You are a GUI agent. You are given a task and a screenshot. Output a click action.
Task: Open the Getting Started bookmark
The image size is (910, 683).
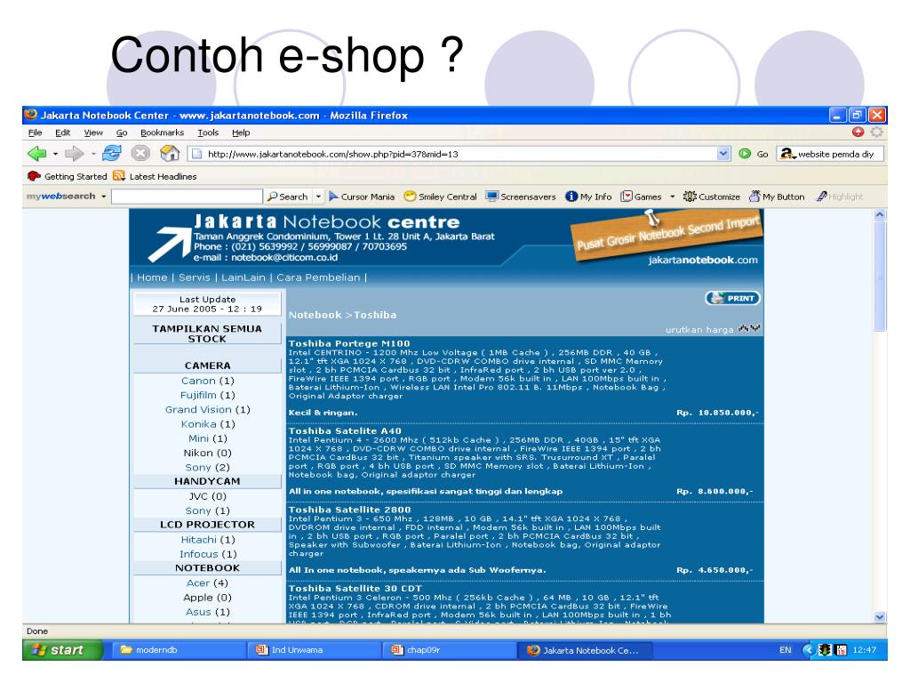68,176
